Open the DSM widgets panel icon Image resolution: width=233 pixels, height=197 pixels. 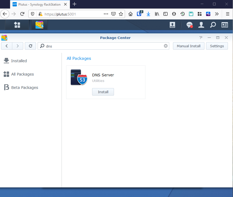[225, 25]
